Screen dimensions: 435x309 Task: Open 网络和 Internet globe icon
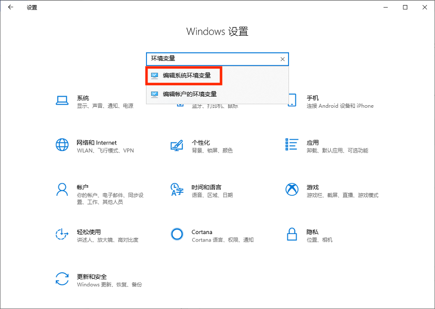pyautogui.click(x=62, y=145)
